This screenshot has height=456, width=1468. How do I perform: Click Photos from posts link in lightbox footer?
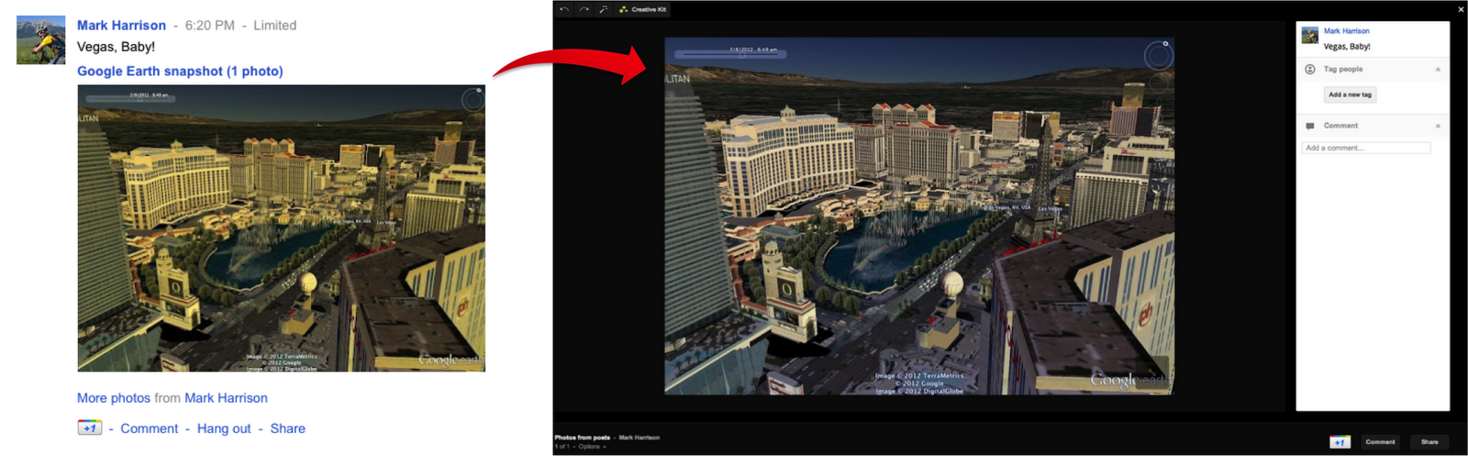click(x=583, y=438)
